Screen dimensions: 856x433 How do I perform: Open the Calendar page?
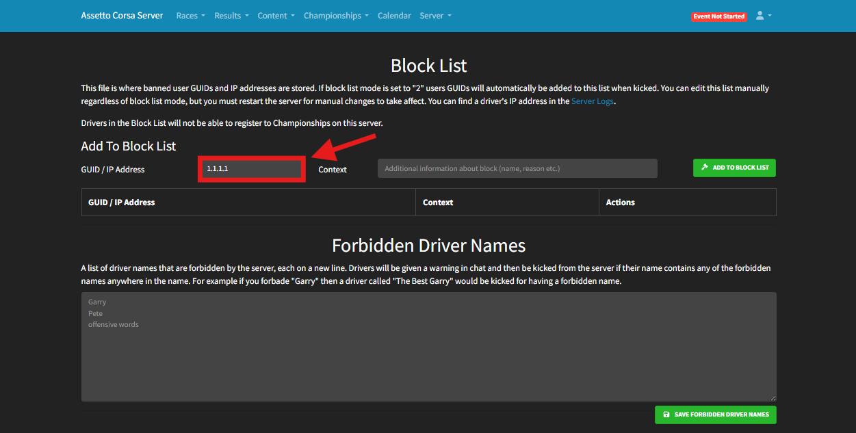[394, 16]
